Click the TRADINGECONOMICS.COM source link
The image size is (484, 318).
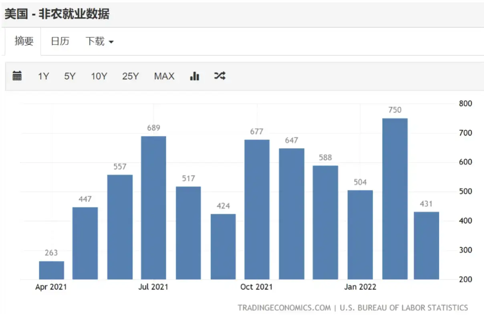pyautogui.click(x=284, y=308)
